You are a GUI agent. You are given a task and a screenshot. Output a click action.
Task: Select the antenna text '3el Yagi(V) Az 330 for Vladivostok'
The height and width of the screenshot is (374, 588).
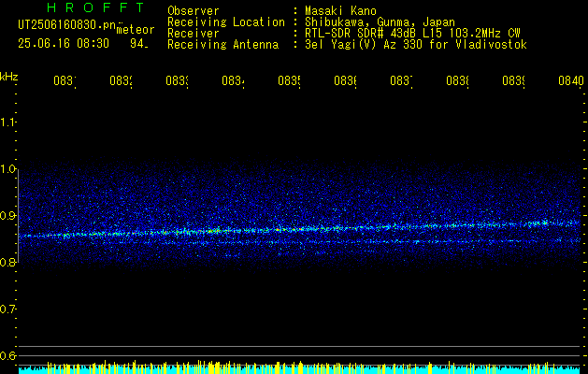(x=416, y=45)
